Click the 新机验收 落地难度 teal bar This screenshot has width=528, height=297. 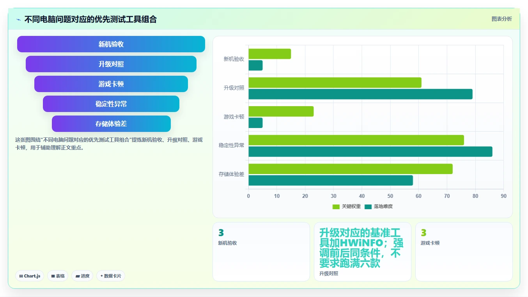(x=255, y=65)
